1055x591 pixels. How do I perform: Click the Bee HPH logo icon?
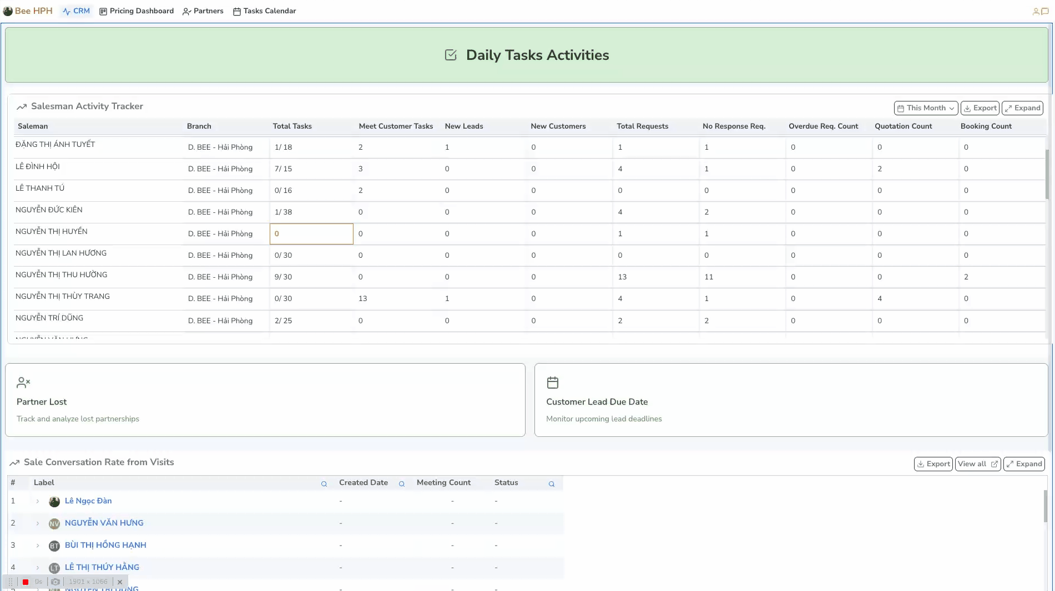8,11
